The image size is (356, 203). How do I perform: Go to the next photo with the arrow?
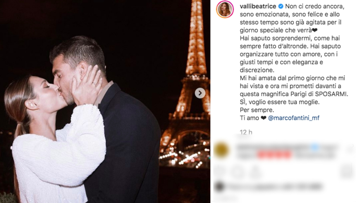200,93
